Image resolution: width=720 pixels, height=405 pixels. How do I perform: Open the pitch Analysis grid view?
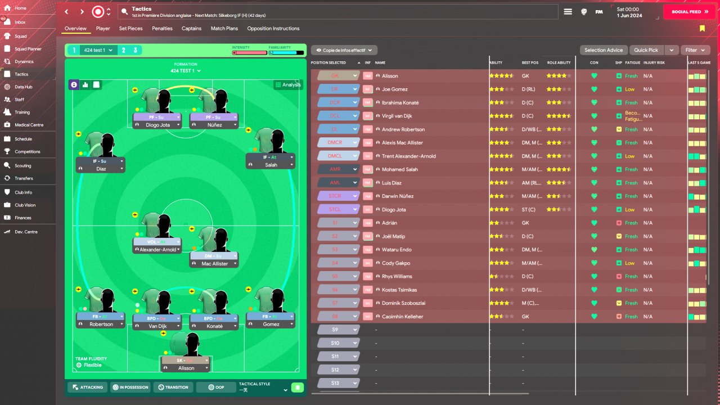[x=288, y=85]
